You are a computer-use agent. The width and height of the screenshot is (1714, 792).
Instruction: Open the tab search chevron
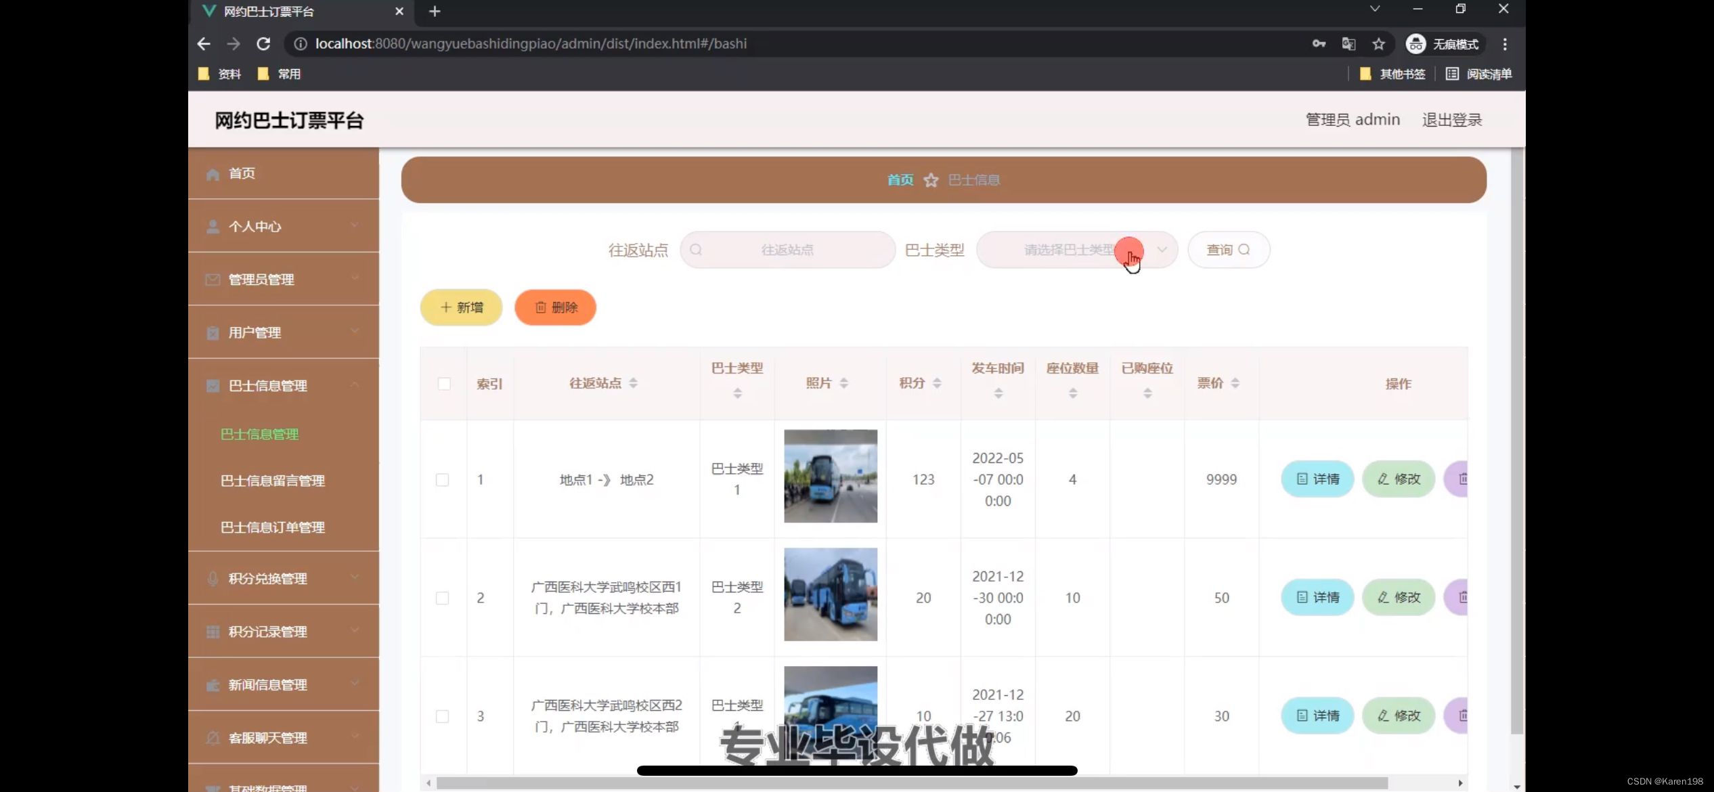1375,9
